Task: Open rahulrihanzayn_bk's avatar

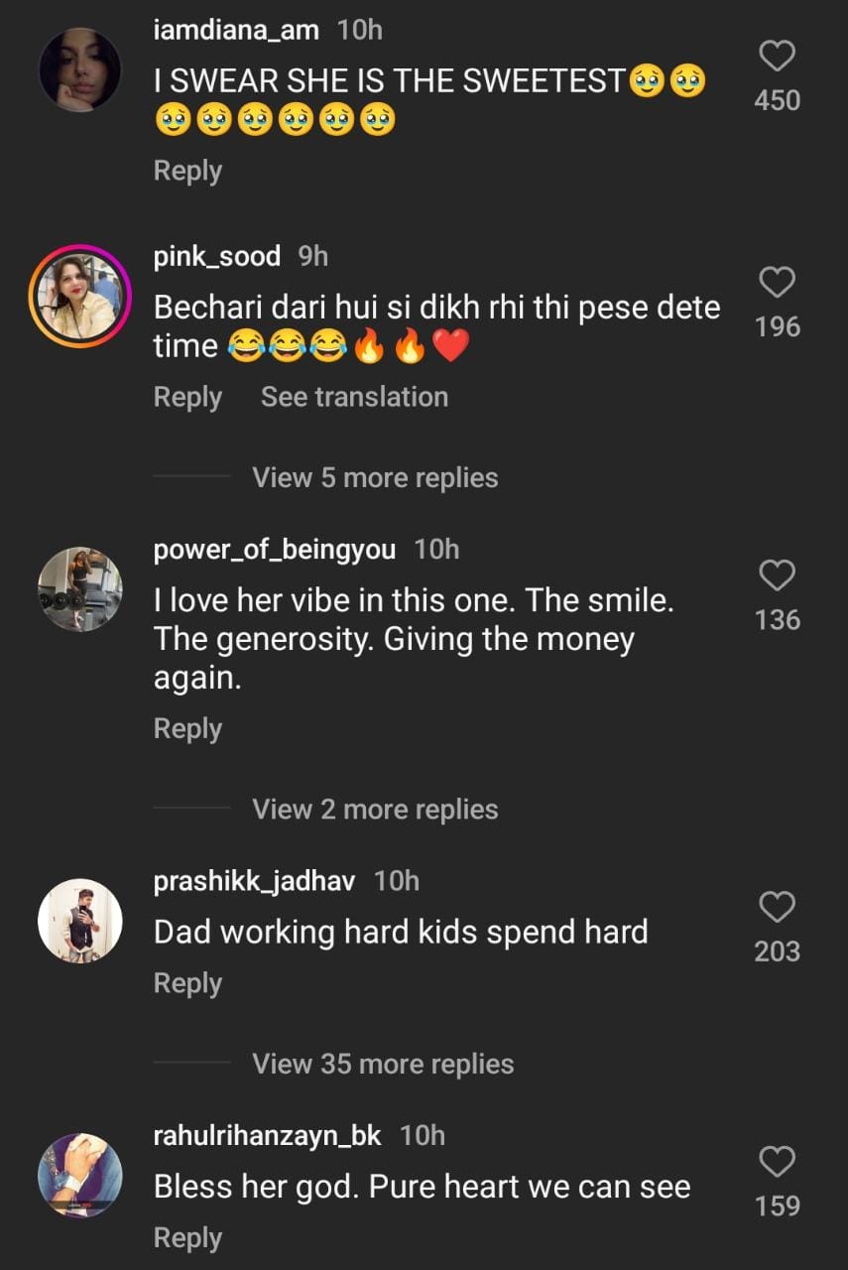Action: (x=79, y=1175)
